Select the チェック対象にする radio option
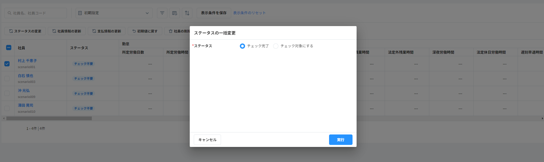This screenshot has width=544, height=162. 276,46
